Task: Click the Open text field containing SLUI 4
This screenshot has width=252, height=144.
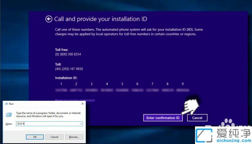Action: [47, 124]
